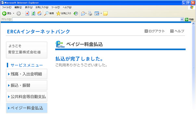Restore down the Internet Explorer window

click(189, 3)
